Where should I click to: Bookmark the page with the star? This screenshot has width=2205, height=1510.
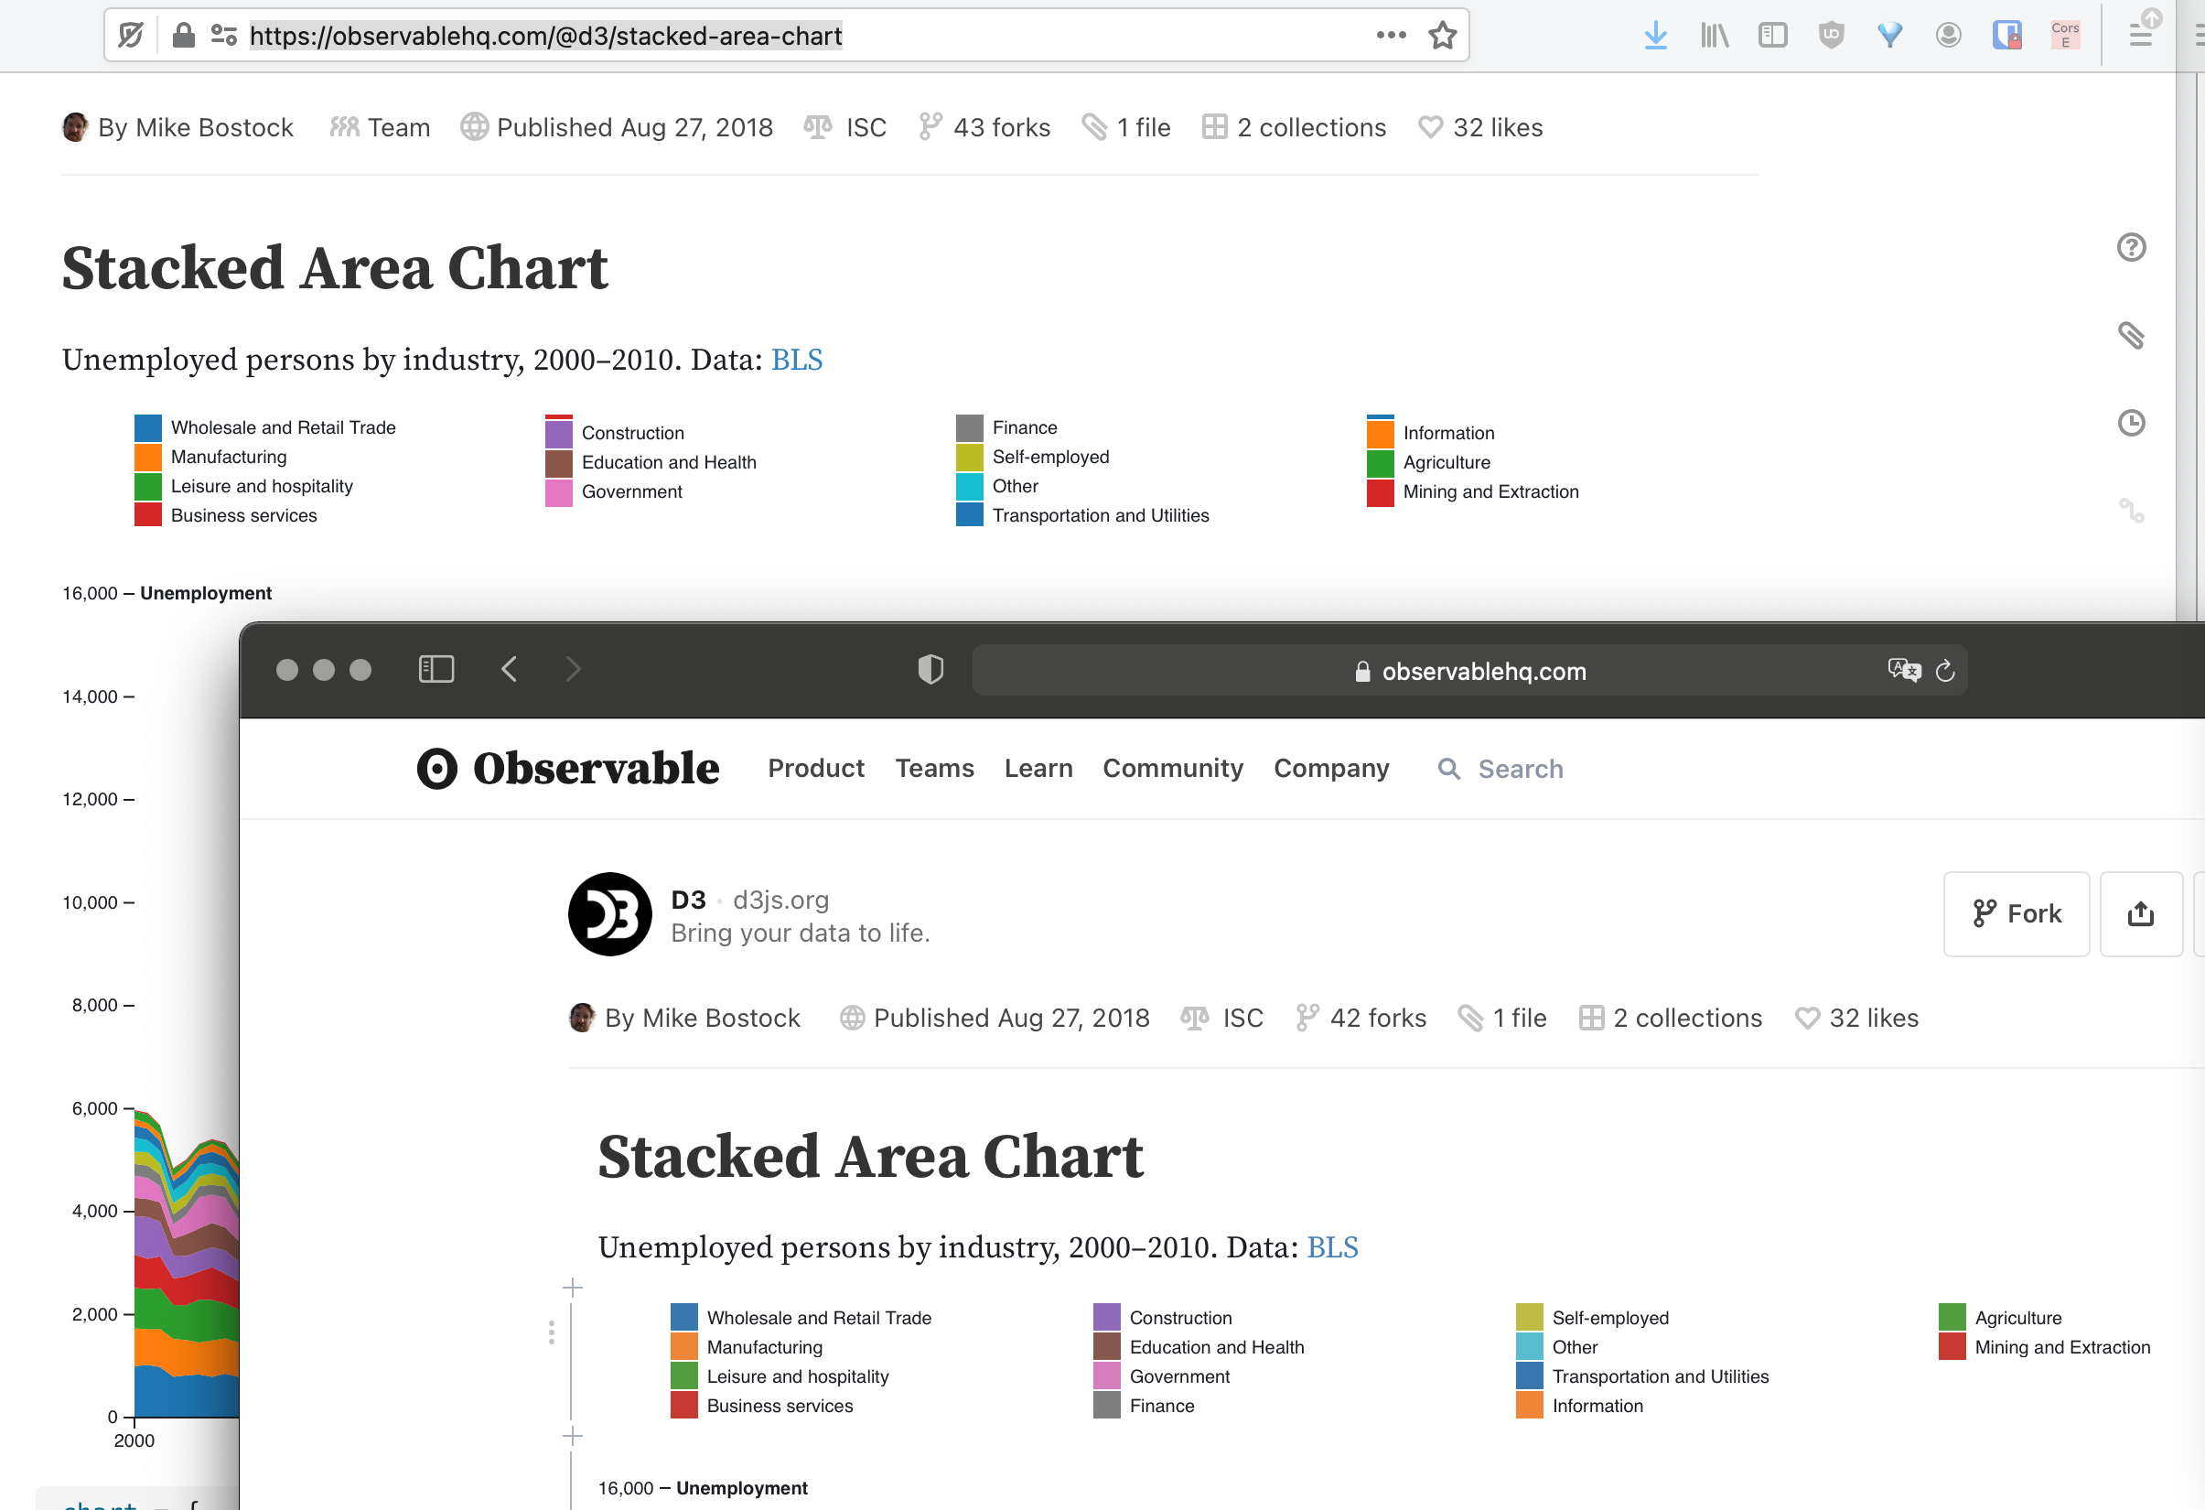coord(1442,35)
